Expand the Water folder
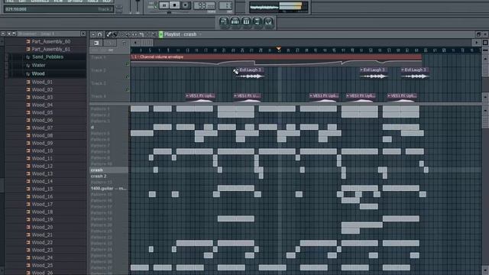This screenshot has height=275, width=489. point(39,65)
